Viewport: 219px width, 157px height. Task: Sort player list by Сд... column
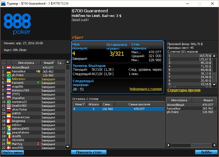[x=61, y=63]
